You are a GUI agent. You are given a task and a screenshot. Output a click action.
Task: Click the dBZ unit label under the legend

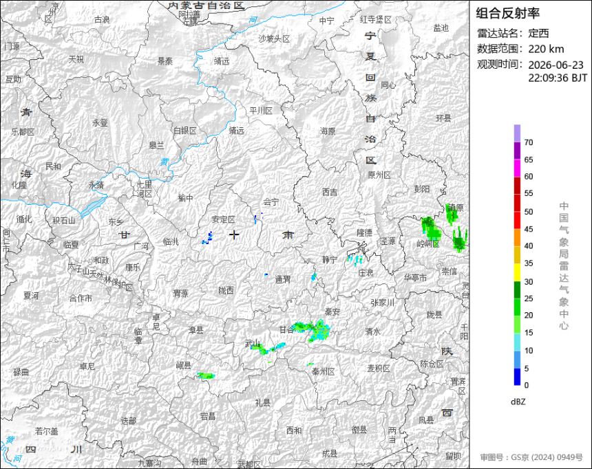pyautogui.click(x=518, y=402)
